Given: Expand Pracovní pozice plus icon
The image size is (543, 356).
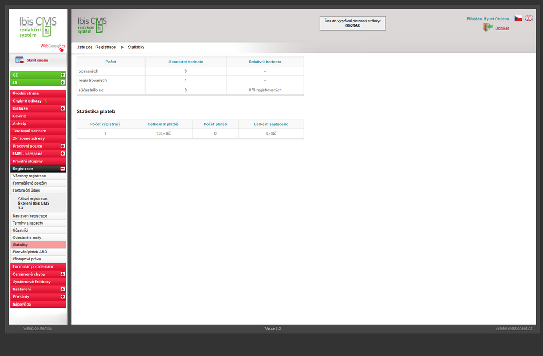Looking at the screenshot, I should click(62, 146).
